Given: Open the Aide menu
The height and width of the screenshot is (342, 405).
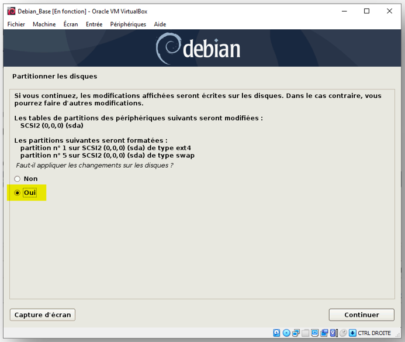Looking at the screenshot, I should click(160, 25).
